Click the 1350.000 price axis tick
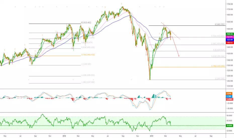 [x=230, y=65]
